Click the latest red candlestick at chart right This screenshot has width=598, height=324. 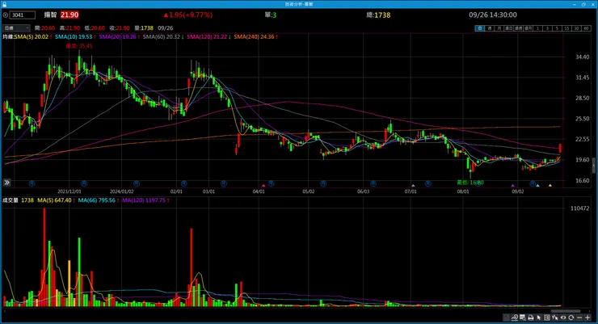(x=560, y=149)
